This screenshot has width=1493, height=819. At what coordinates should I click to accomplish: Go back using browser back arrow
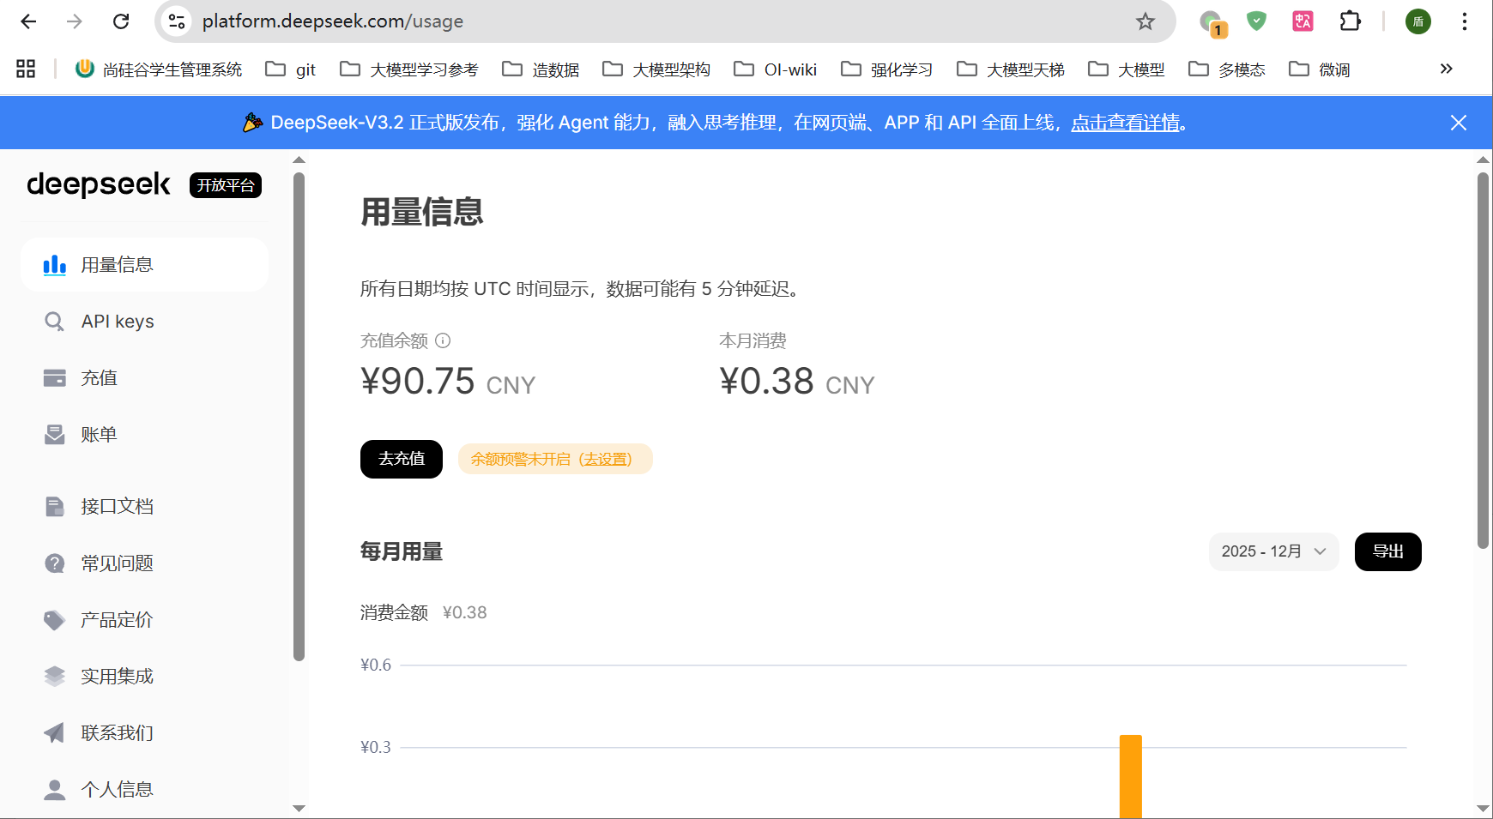28,21
